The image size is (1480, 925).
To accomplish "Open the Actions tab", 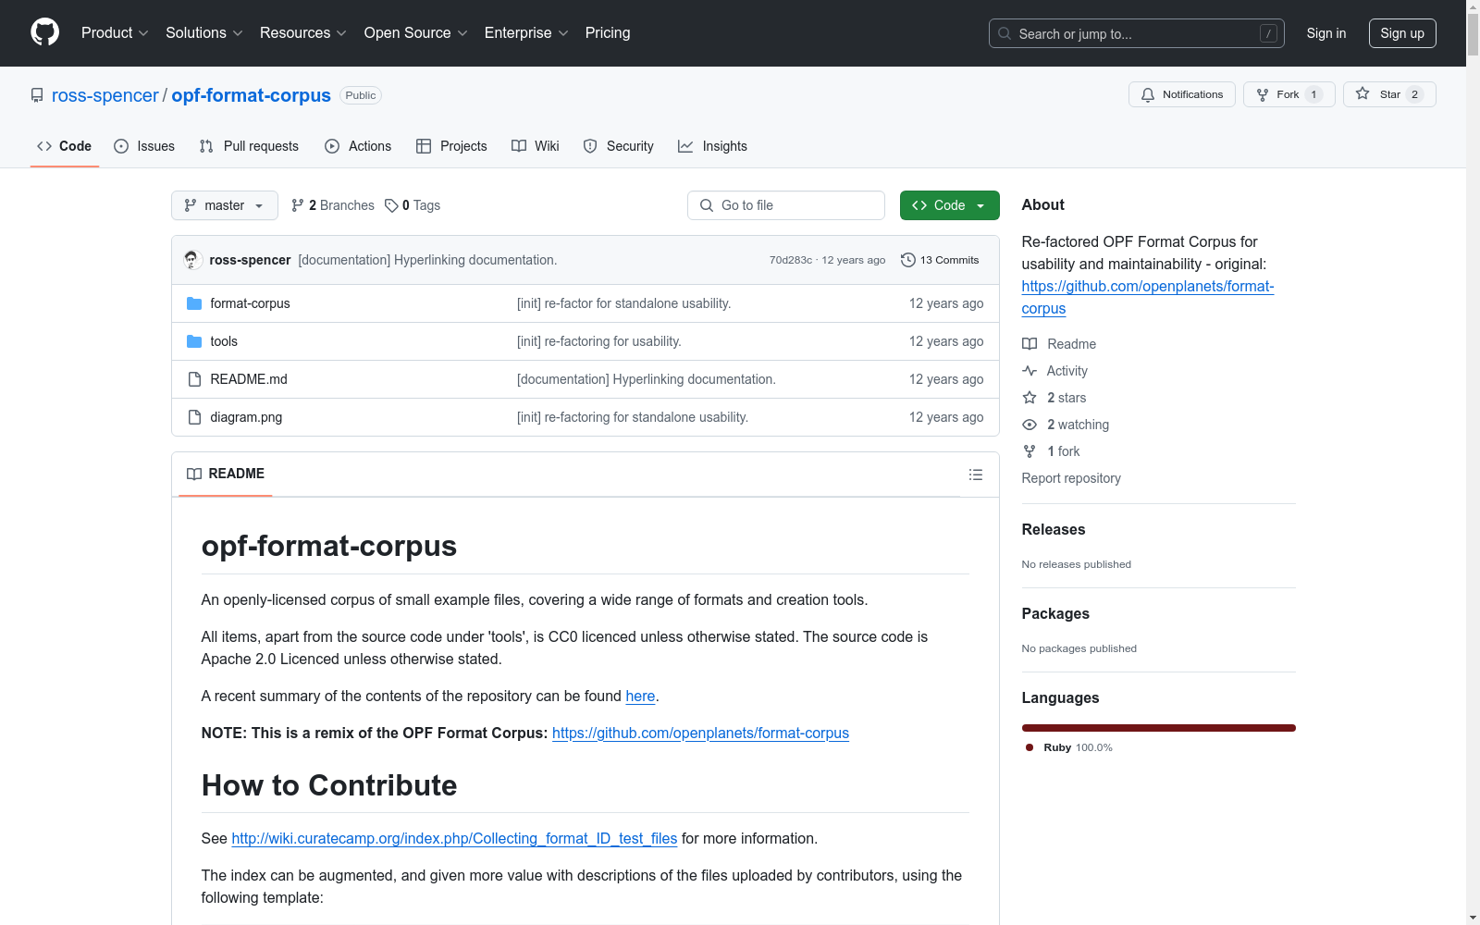I will click(x=358, y=146).
